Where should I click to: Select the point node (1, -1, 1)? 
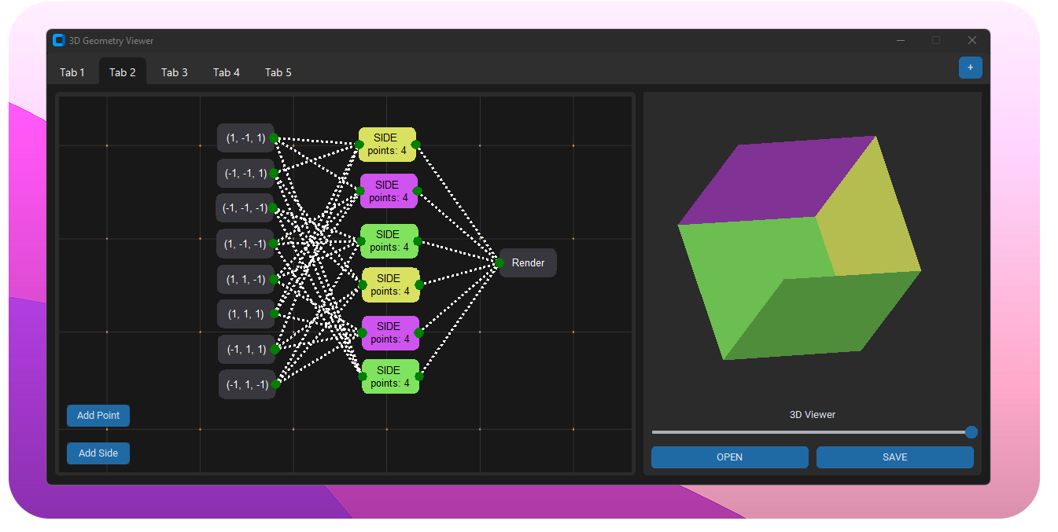click(x=245, y=138)
